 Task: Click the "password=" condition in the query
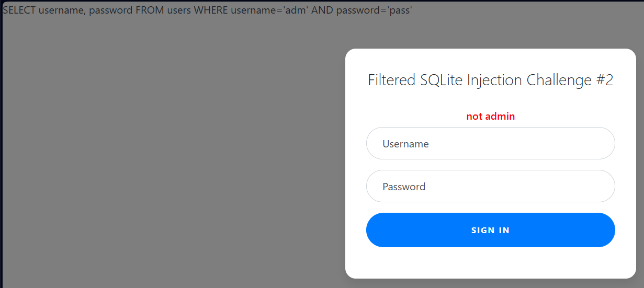coord(361,10)
